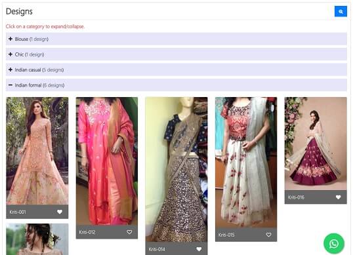Expand the Blouse category
Image resolution: width=353 pixels, height=255 pixels.
pyautogui.click(x=176, y=39)
